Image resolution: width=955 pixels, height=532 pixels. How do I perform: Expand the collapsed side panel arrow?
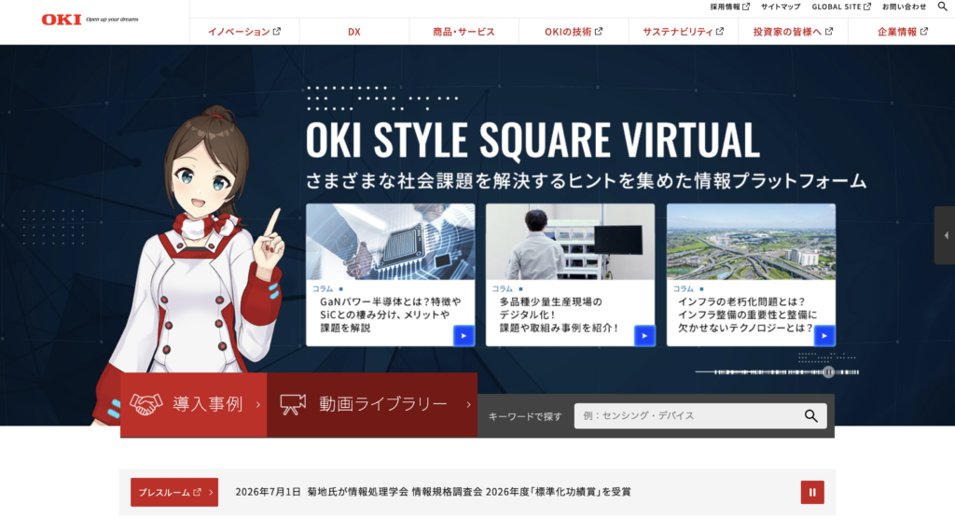pos(946,235)
